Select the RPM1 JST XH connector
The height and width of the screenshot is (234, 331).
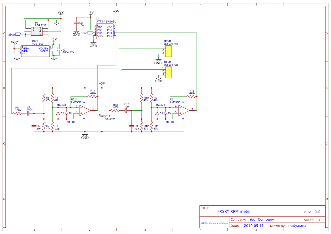tap(169, 51)
